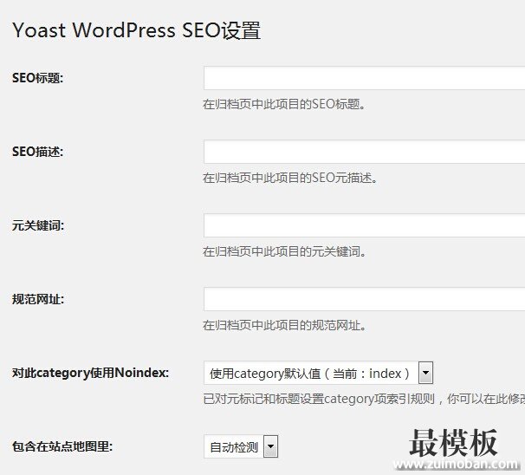This screenshot has width=525, height=475.
Task: Open the 使用category默认值 Noindex dropdown
Action: click(310, 374)
